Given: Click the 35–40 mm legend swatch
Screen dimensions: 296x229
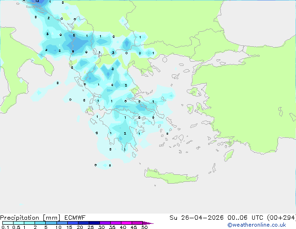Looking at the screenshot, I should click(116, 223).
